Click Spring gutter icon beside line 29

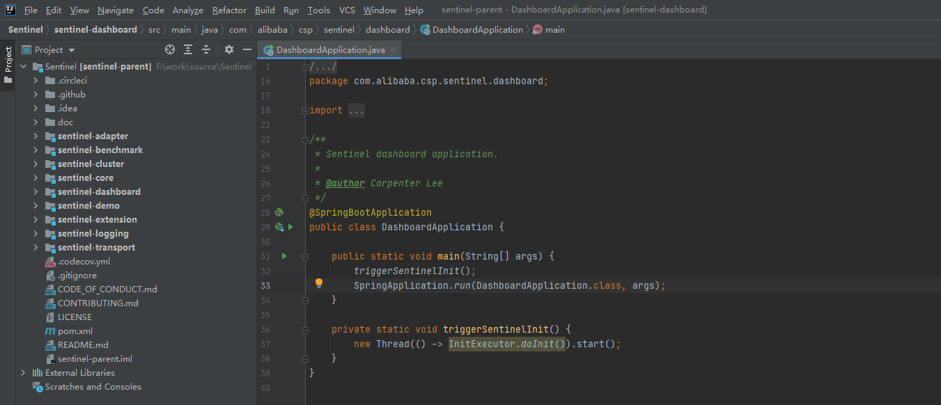(x=279, y=227)
